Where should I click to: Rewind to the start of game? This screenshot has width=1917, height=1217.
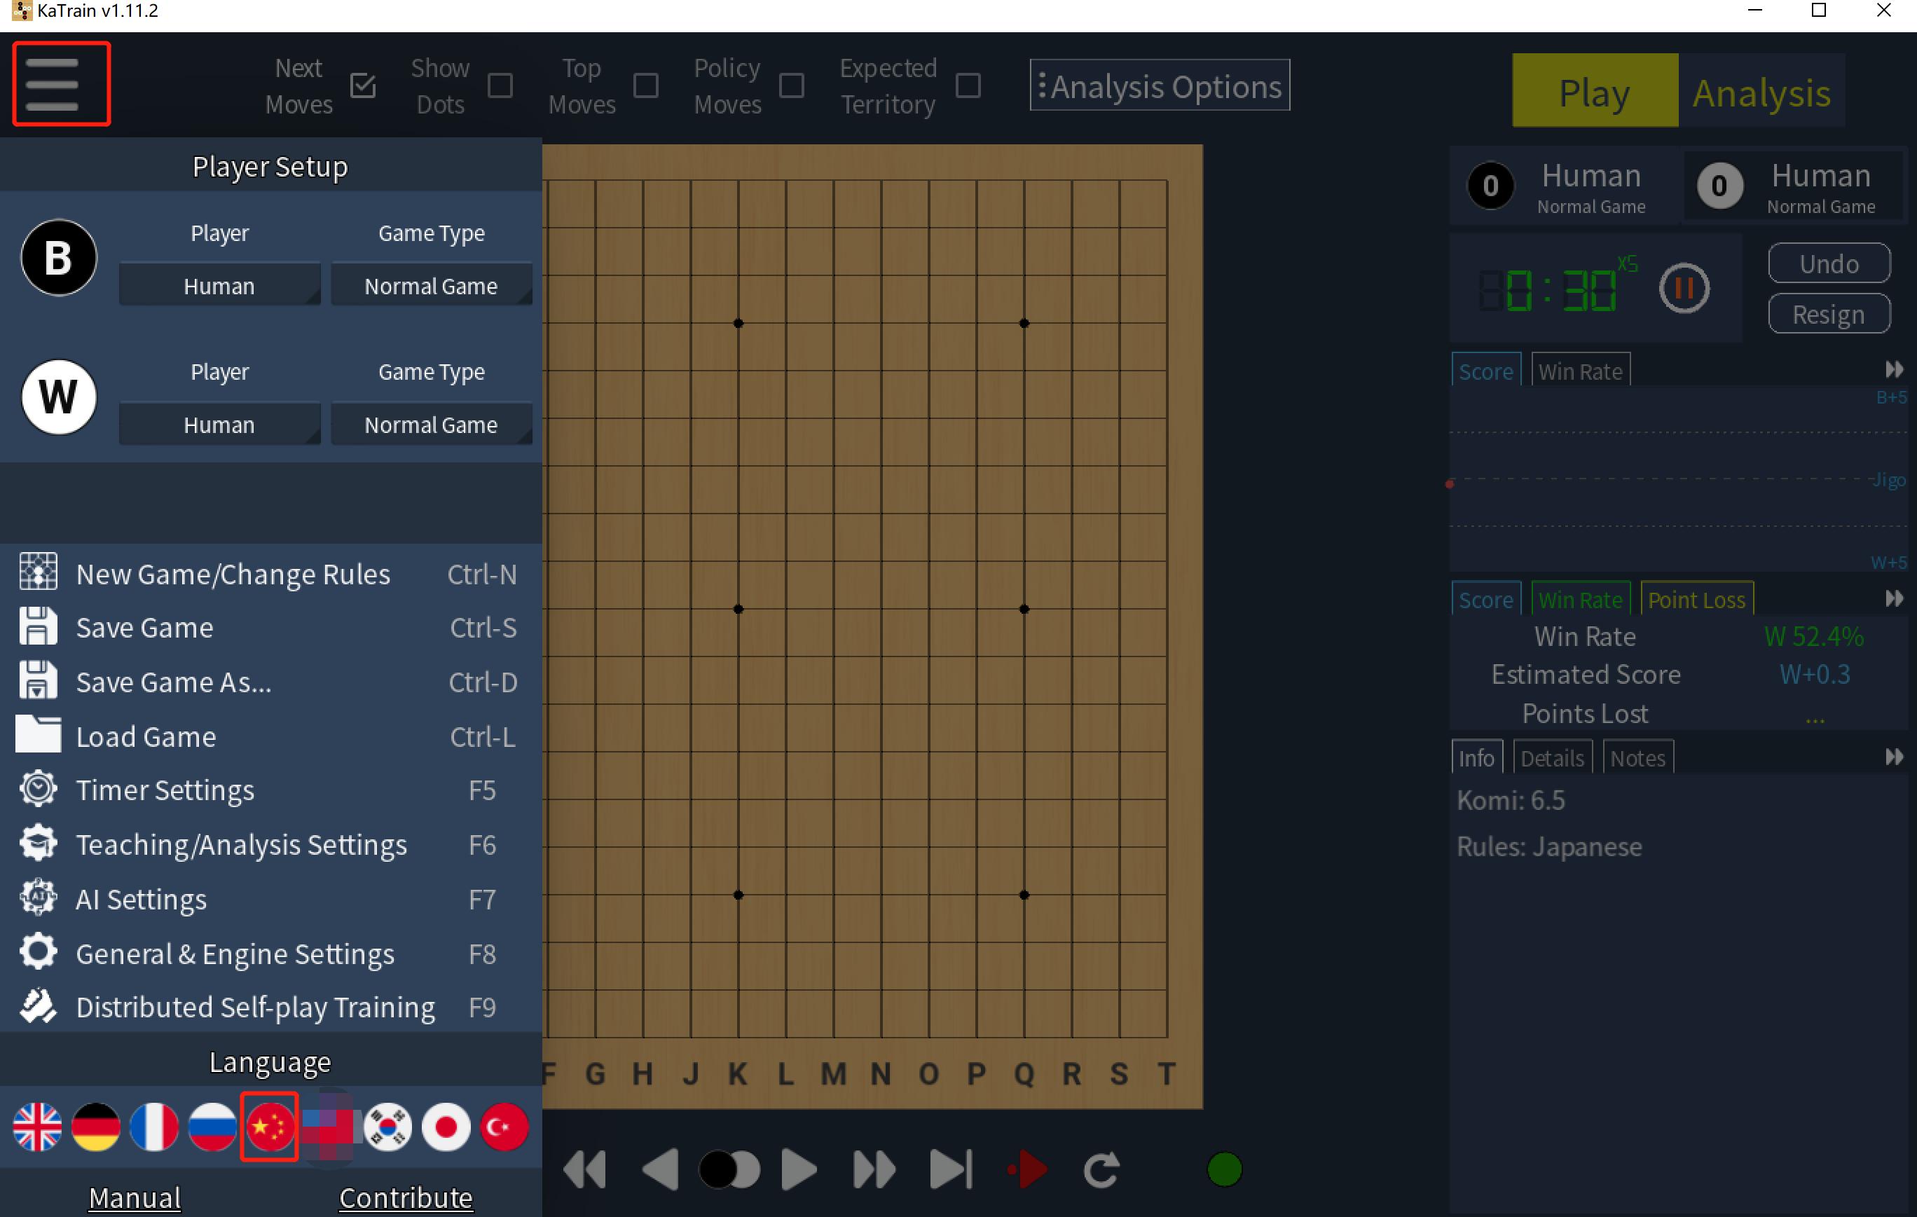click(x=585, y=1169)
